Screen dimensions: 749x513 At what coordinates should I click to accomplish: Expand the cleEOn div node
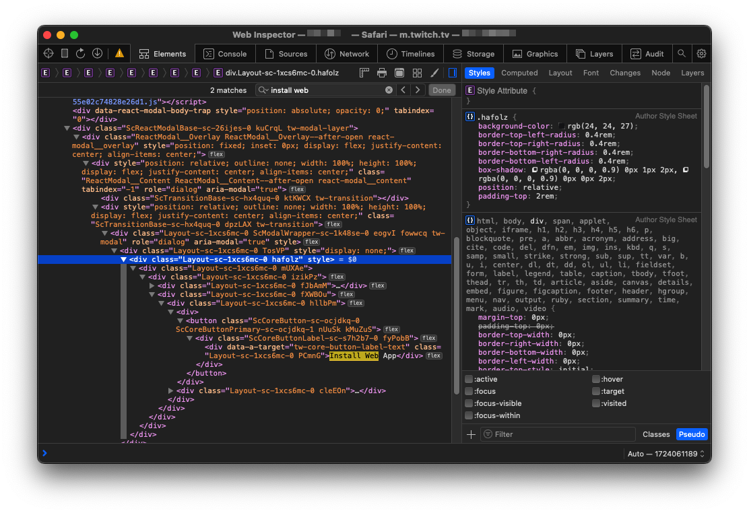pos(170,390)
